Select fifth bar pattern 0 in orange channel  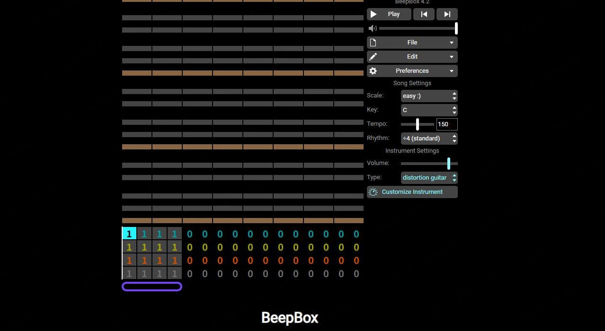[190, 260]
